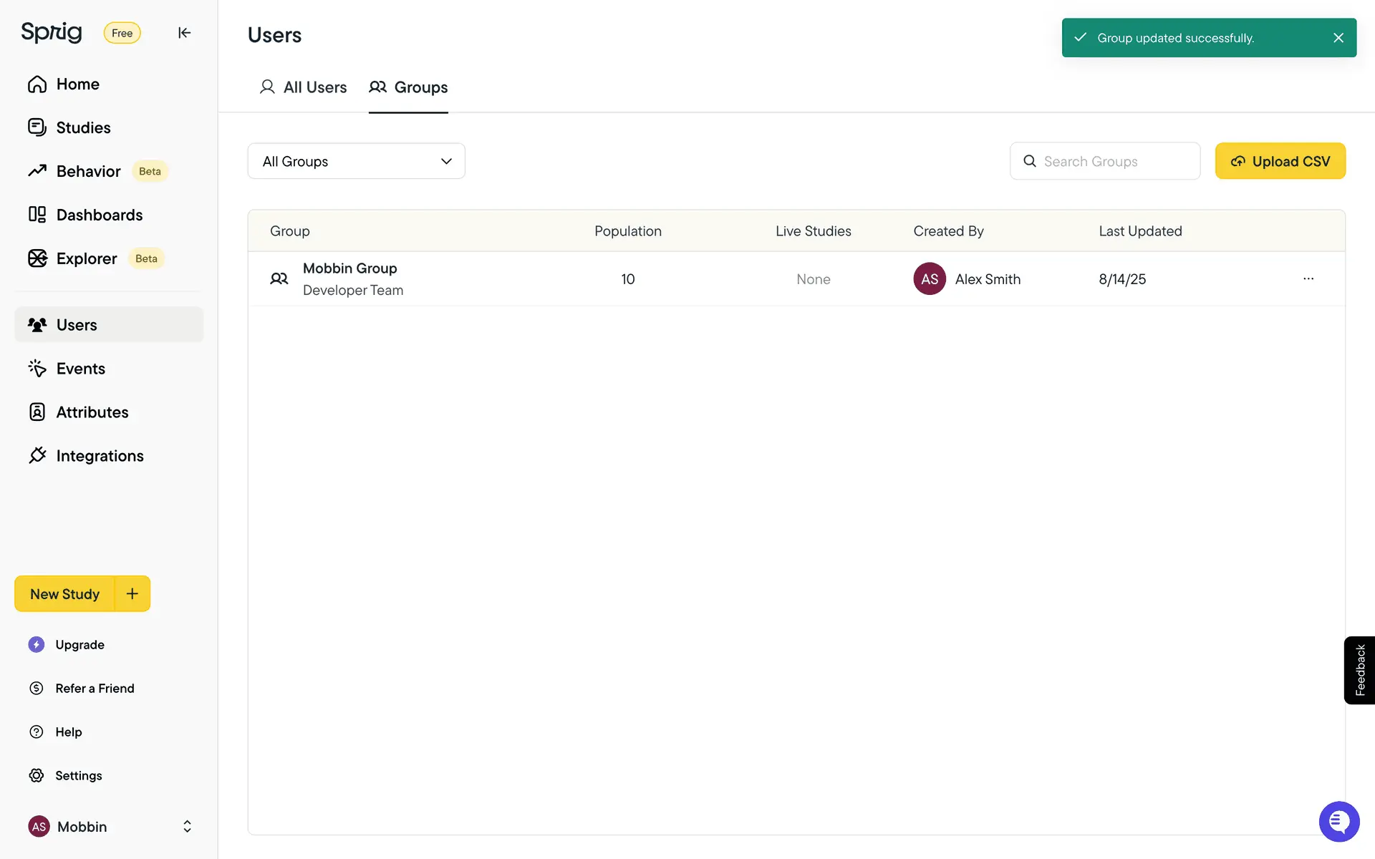Open Mobbin Group row options menu

[x=1308, y=279]
